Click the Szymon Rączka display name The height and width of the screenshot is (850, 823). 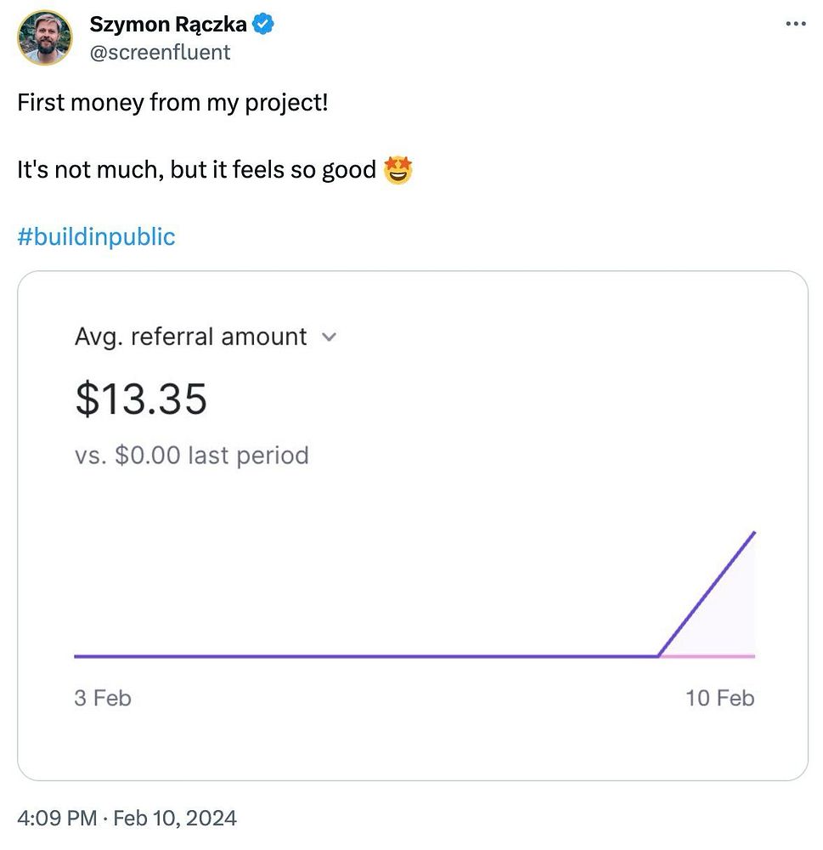168,25
